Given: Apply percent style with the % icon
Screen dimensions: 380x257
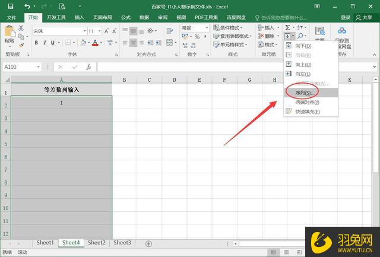Looking at the screenshot, I should pyautogui.click(x=197, y=37).
